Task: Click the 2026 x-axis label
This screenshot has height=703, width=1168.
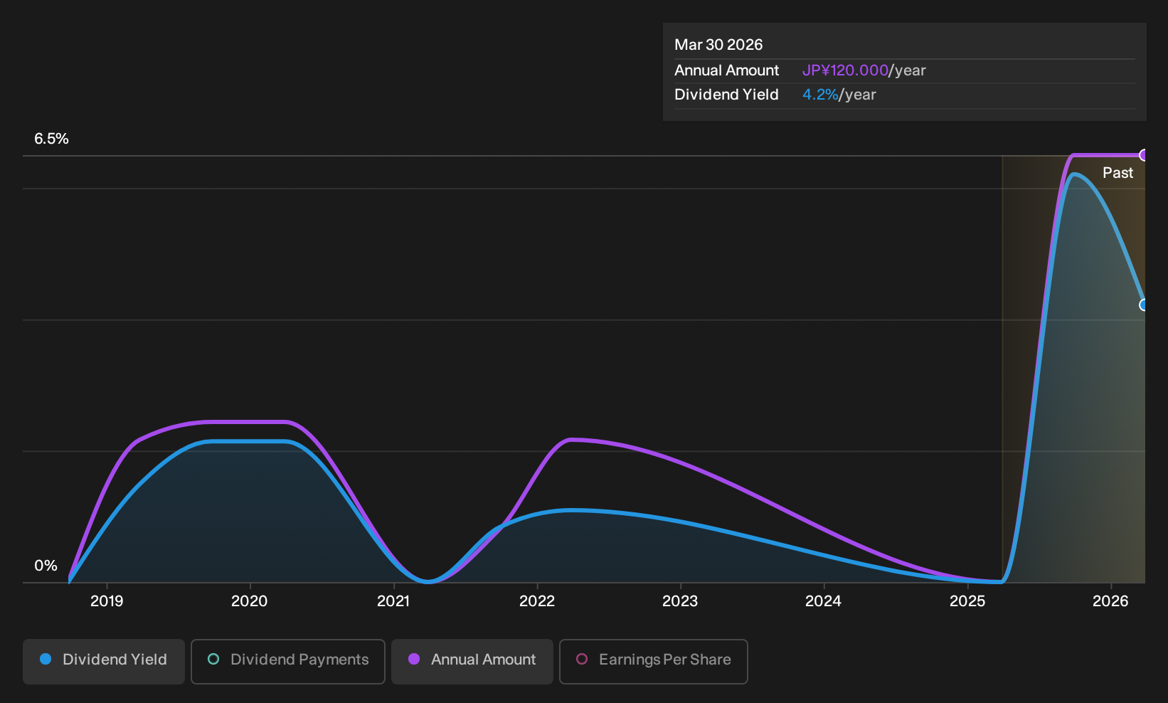Action: coord(1110,601)
